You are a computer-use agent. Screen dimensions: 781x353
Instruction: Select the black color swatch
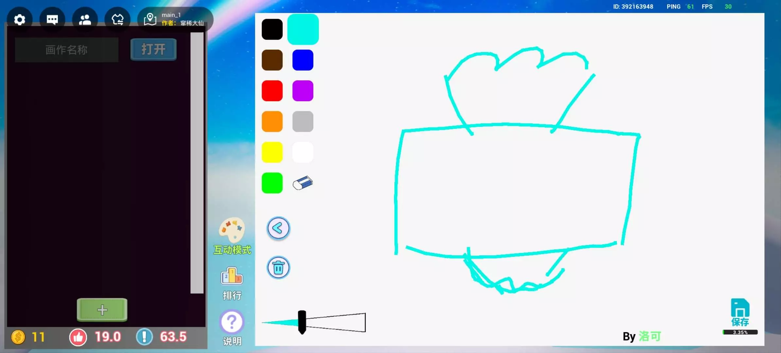[x=272, y=29]
